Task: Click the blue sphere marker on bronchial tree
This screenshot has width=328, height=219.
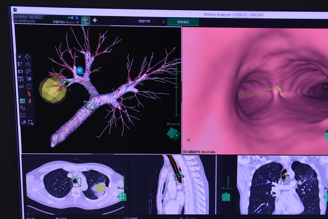Action: tap(80, 70)
